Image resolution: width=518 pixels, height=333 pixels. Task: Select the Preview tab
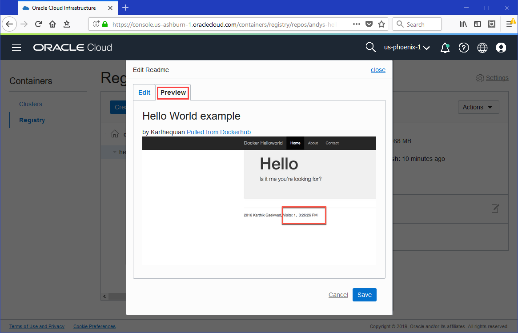coord(173,93)
